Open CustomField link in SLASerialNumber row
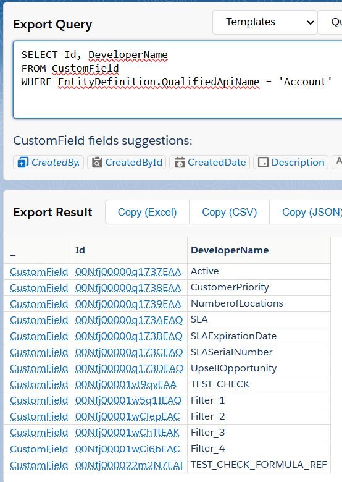 point(39,352)
